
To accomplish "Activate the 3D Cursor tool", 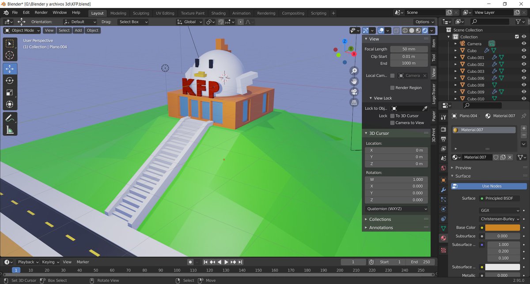I will pos(10,55).
